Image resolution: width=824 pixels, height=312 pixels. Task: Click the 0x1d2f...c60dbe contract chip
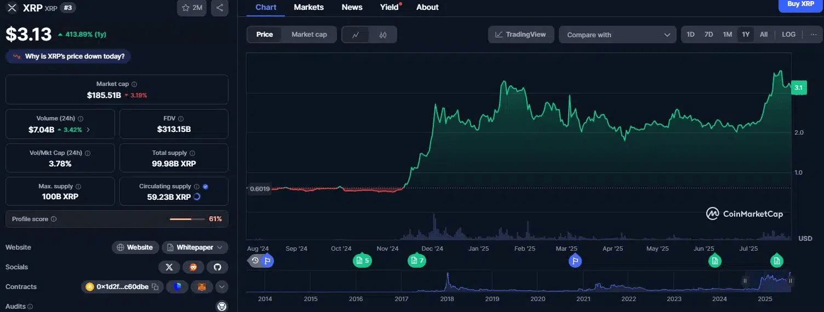click(x=122, y=286)
